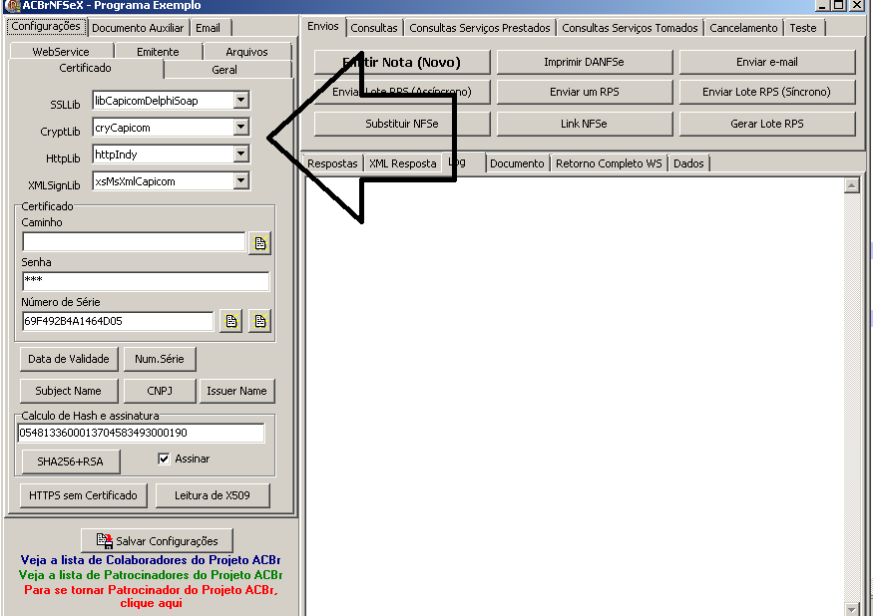Viewport: 881px width, 616px height.
Task: Click the second icon beside Número de Série
Action: [x=259, y=321]
